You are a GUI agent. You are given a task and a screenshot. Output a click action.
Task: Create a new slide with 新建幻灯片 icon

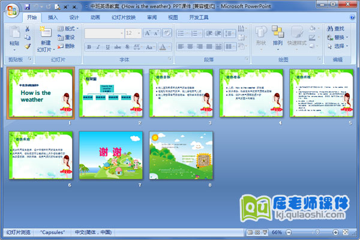pyautogui.click(x=46, y=32)
